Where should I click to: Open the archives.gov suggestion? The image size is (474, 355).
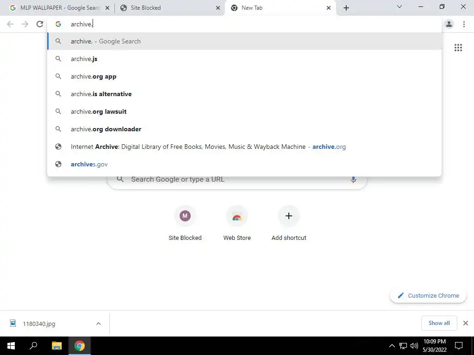point(244,164)
